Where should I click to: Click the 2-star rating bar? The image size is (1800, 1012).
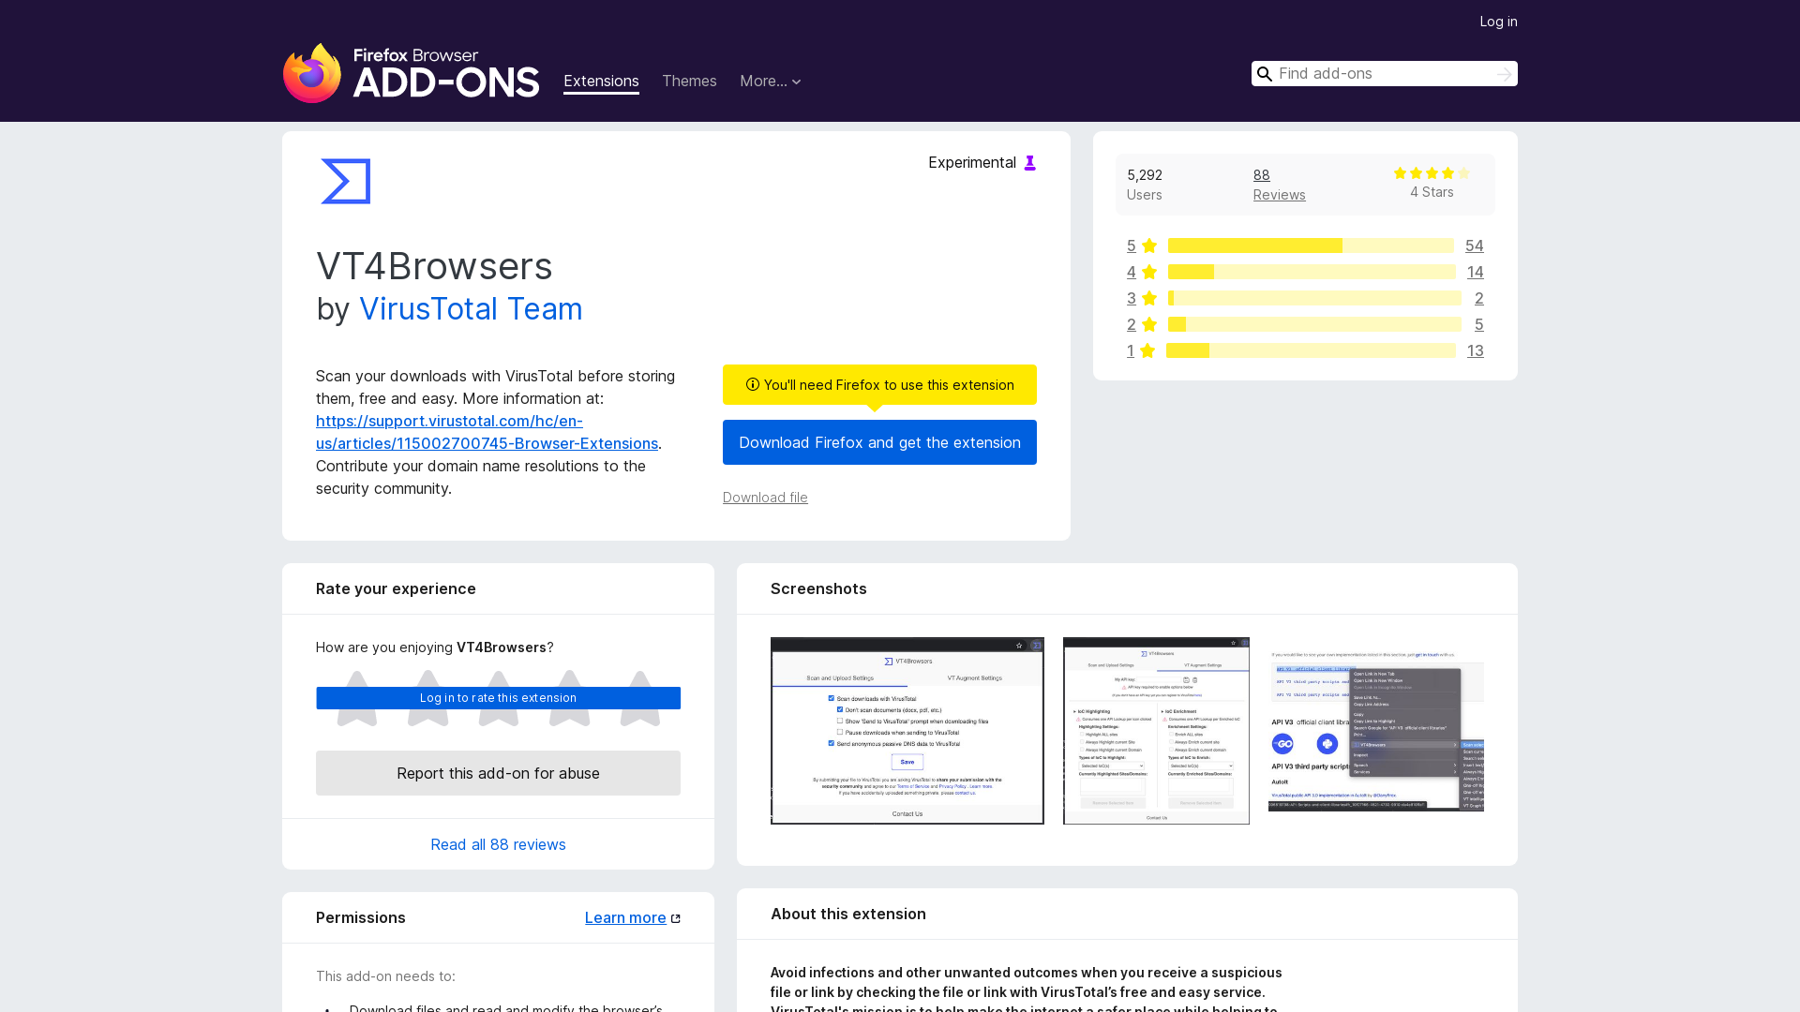(x=1314, y=324)
